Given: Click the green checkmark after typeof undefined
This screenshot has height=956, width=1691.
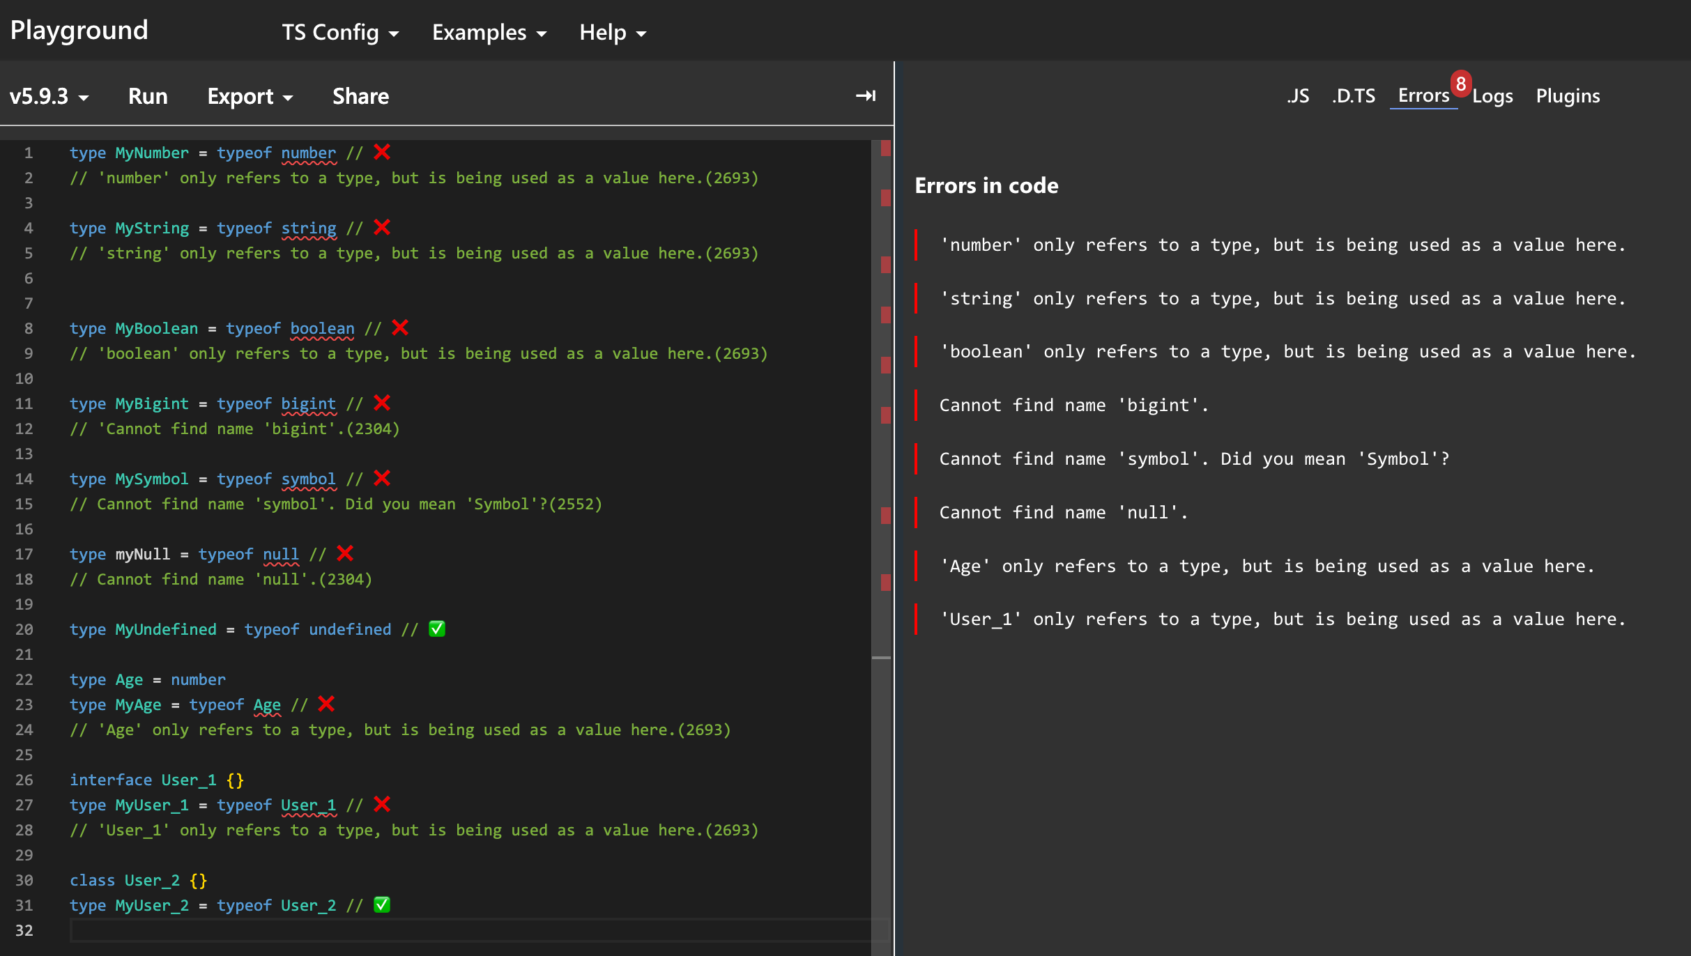Looking at the screenshot, I should [437, 629].
